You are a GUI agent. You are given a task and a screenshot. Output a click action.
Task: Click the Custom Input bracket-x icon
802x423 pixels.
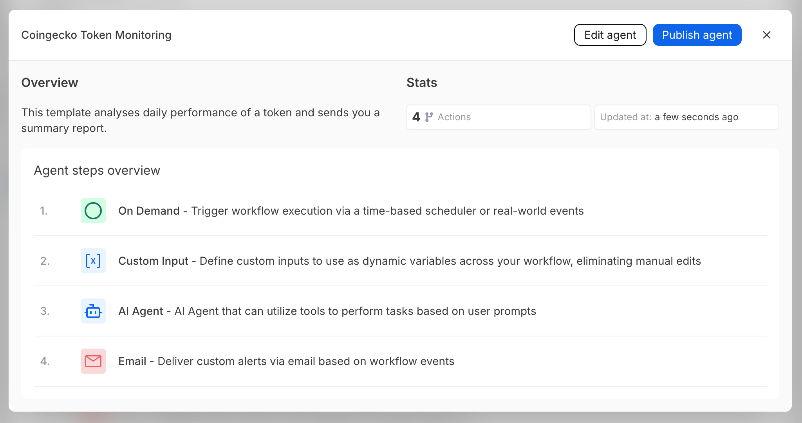tap(93, 261)
